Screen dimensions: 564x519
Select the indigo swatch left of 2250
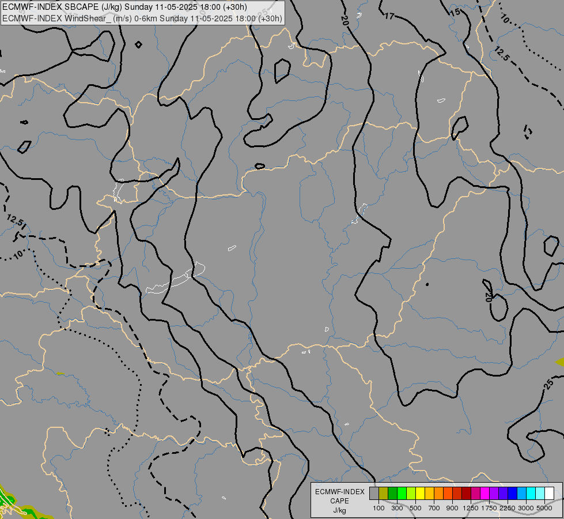(x=503, y=494)
